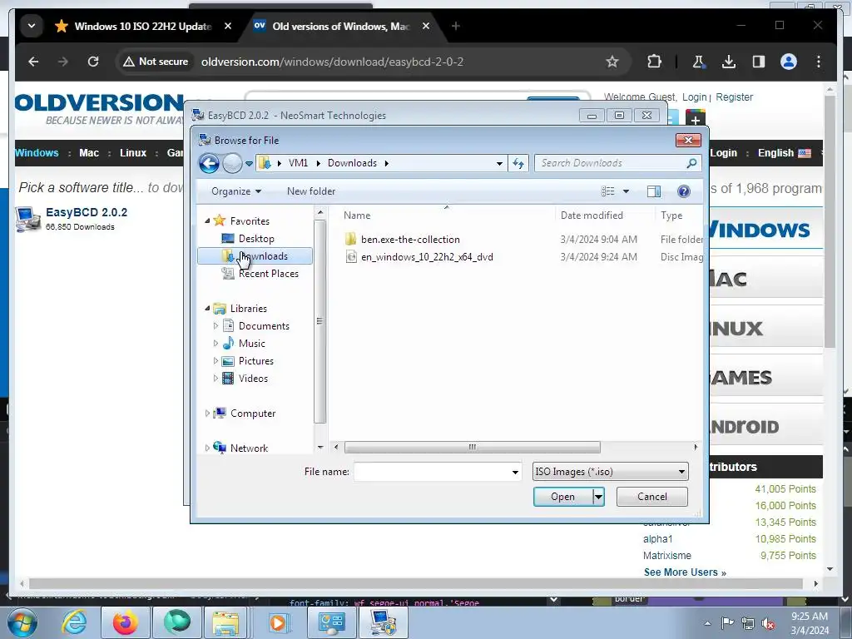Switch to Windows 10 ISO 22H2 tab
The height and width of the screenshot is (639, 852).
click(x=142, y=26)
